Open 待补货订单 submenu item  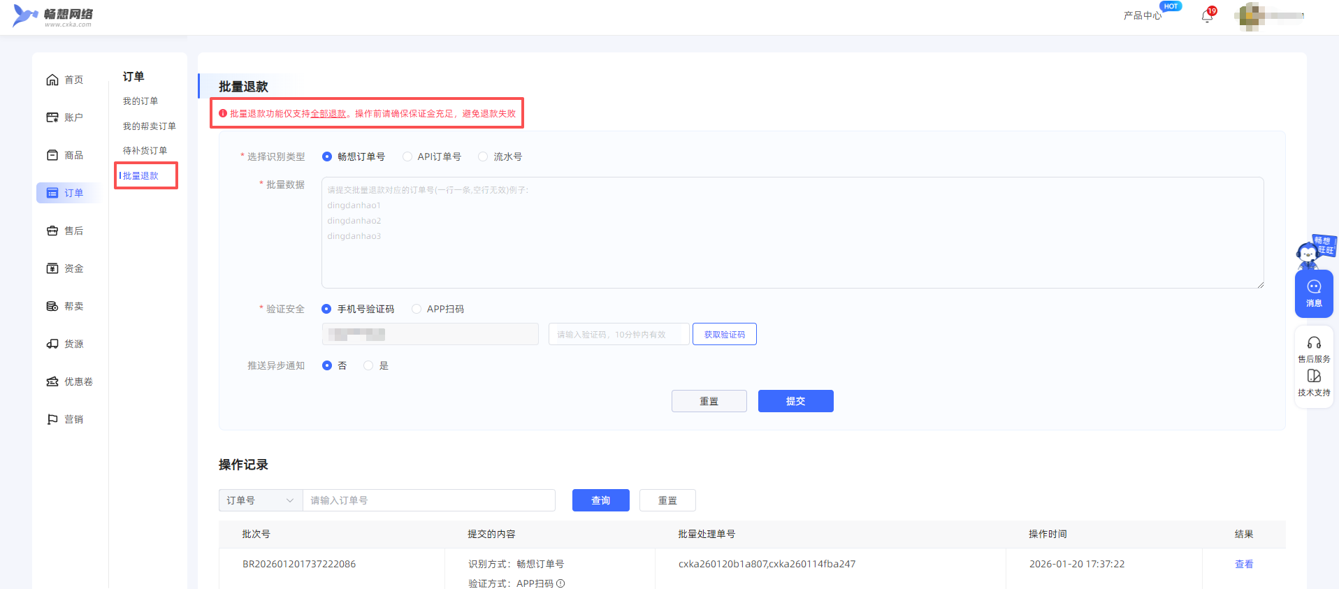click(145, 151)
